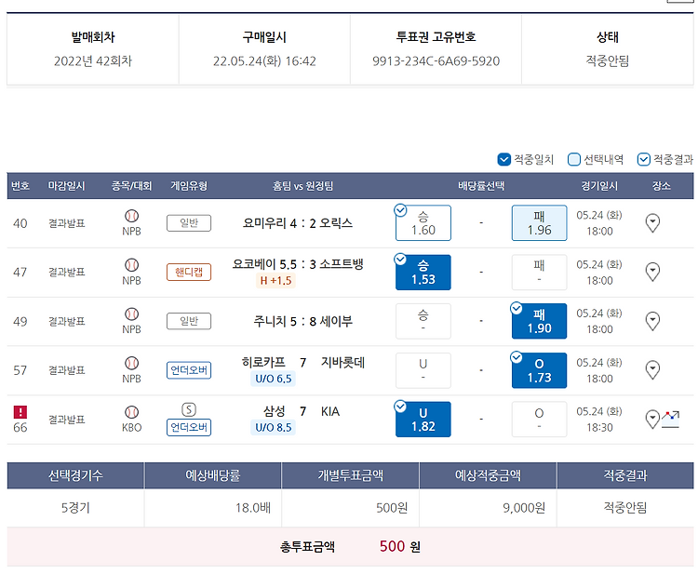This screenshot has width=698, height=574.
Task: Click the 2022년 42회차 round text
Action: click(93, 61)
